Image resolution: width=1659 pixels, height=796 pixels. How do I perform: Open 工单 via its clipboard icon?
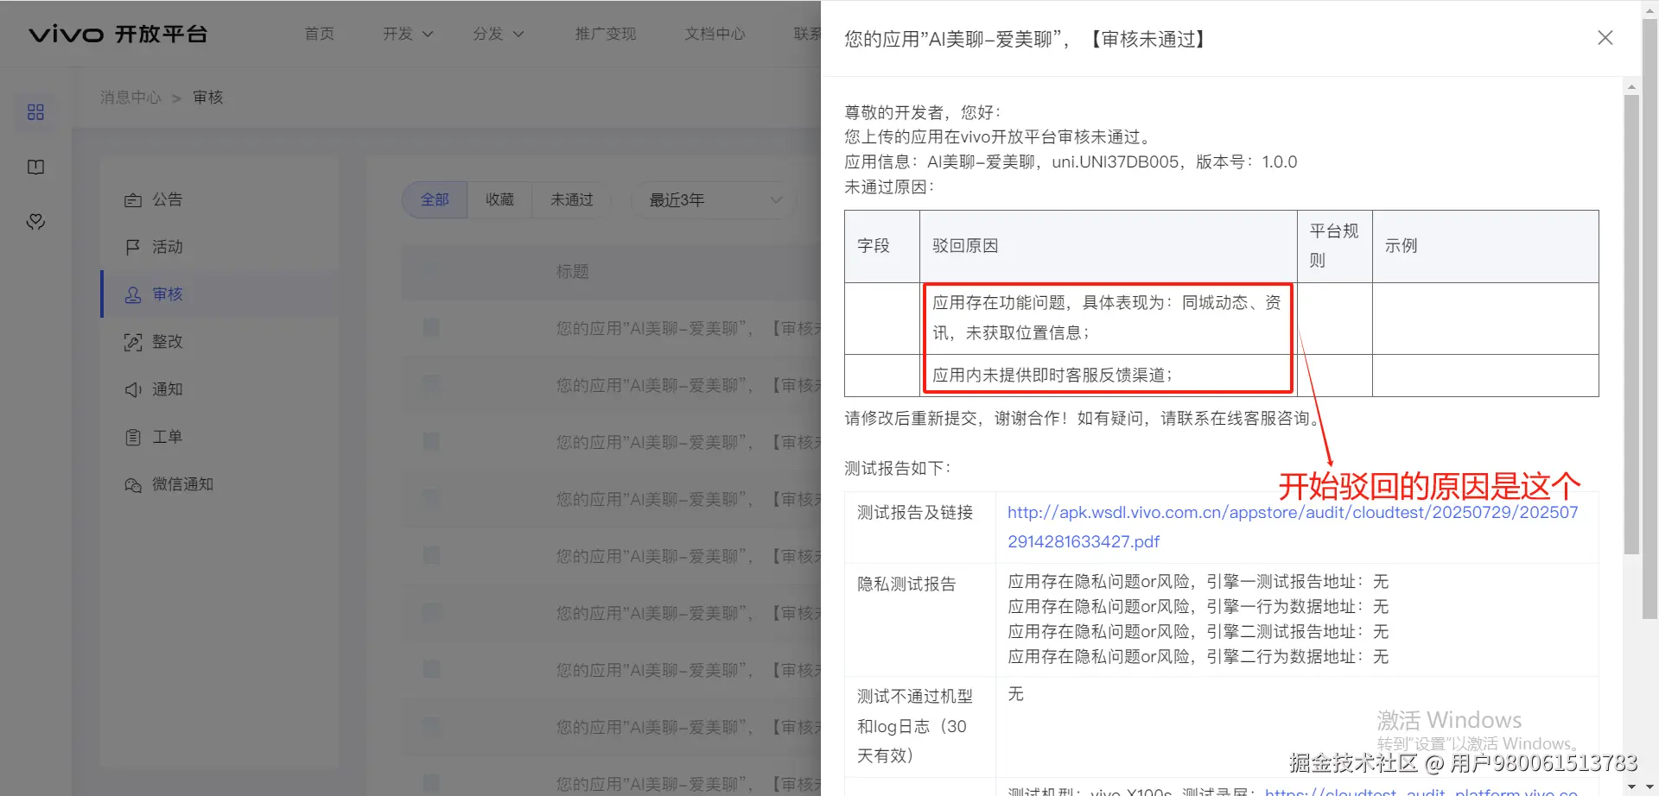pyautogui.click(x=133, y=437)
